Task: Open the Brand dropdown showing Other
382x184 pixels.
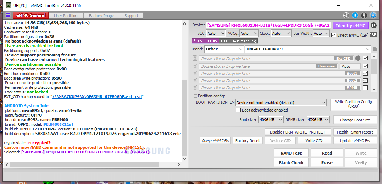Action: pos(224,49)
